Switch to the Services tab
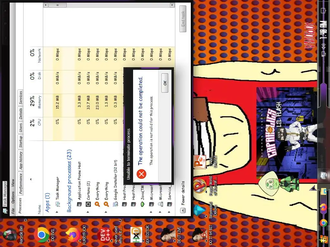This screenshot has height=247, width=330. [21, 97]
